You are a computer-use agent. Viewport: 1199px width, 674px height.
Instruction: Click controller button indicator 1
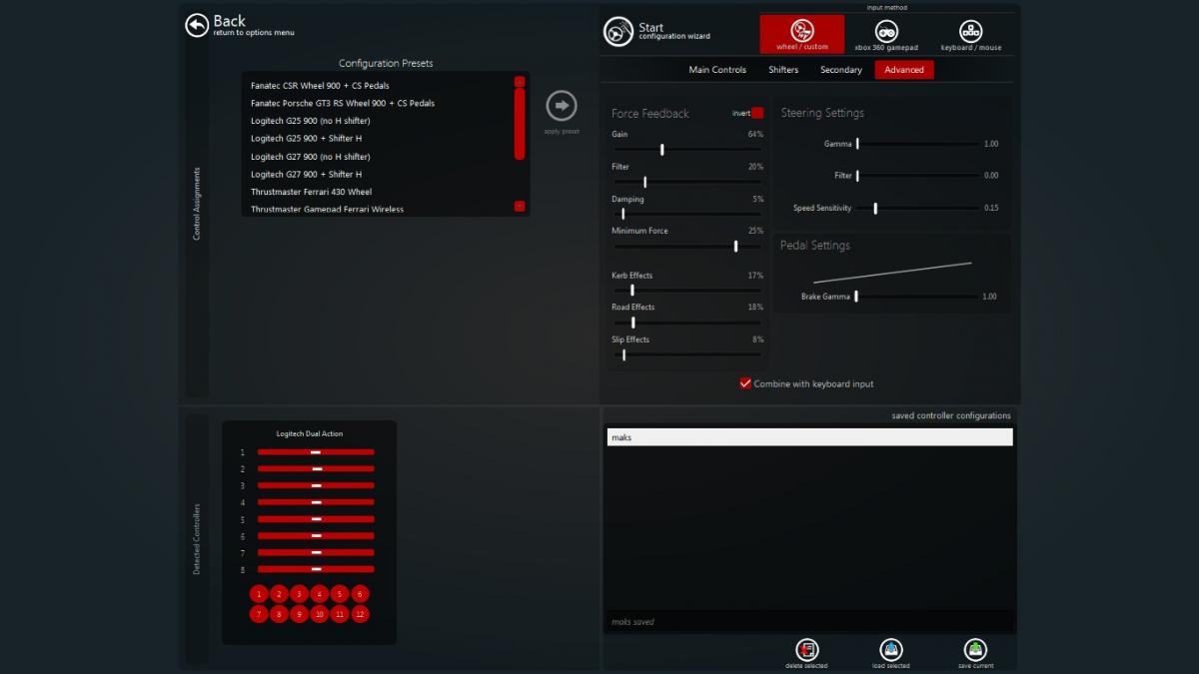coord(259,594)
